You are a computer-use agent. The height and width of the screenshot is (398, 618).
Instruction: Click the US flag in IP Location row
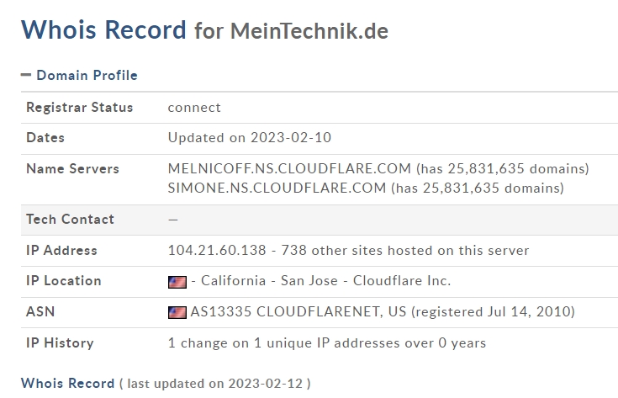177,282
